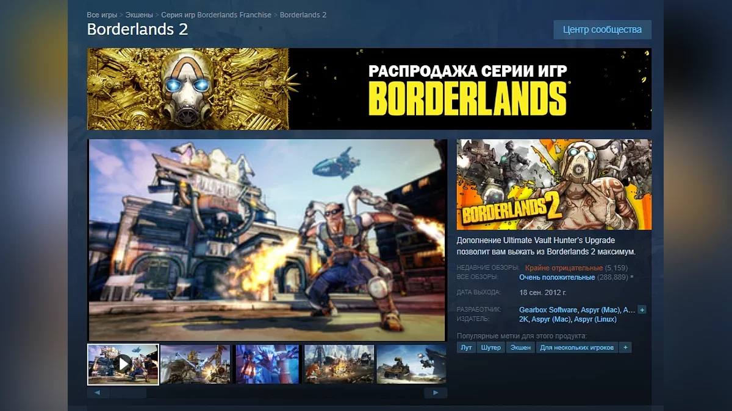Click the main gameplay video area
This screenshot has width=732, height=411.
click(x=267, y=240)
